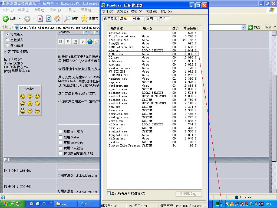Screen dimensions: 277x208
Task: Select the explorer.exe process row
Action: tap(153, 86)
